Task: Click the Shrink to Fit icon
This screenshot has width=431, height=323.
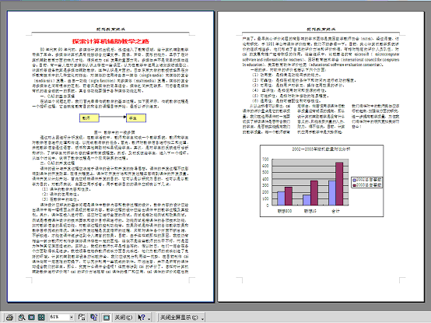Action: pyautogui.click(x=93, y=318)
